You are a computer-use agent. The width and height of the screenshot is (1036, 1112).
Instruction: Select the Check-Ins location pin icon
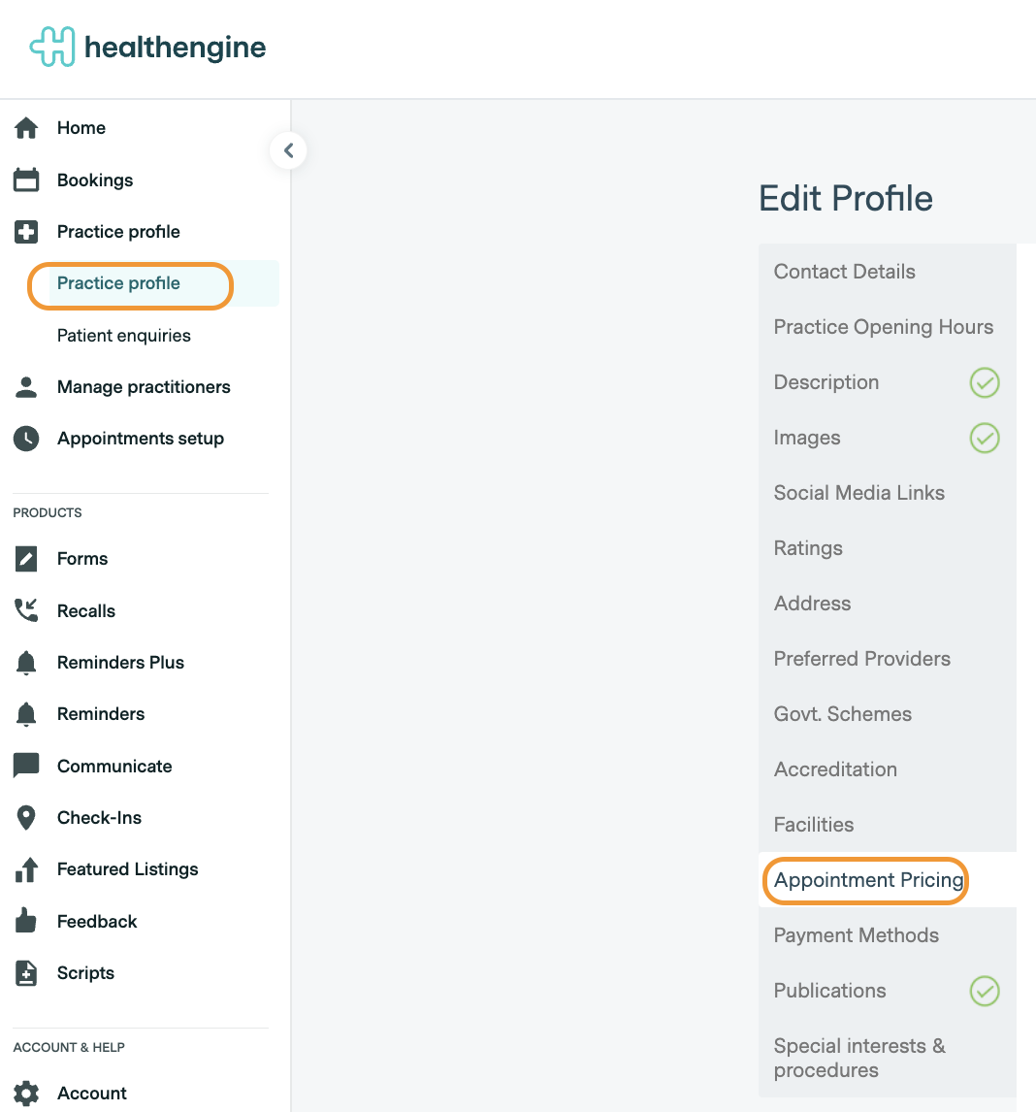pyautogui.click(x=26, y=818)
